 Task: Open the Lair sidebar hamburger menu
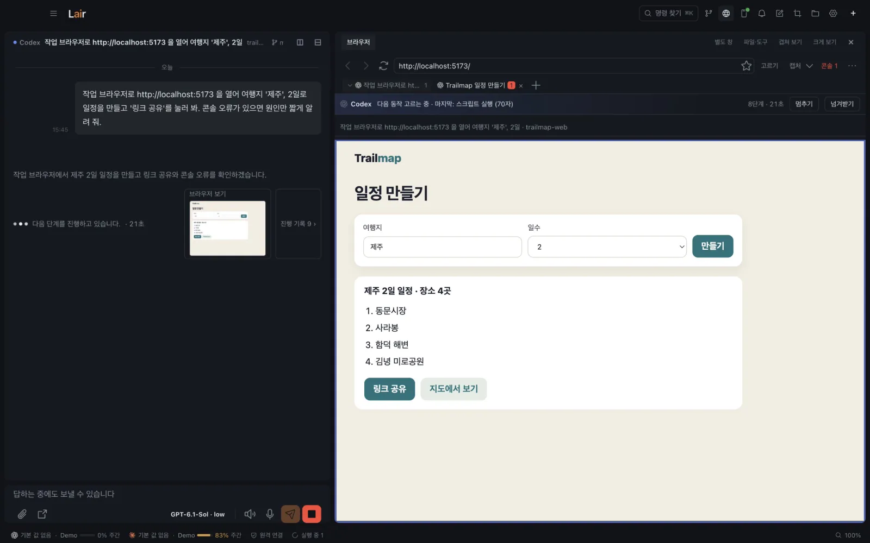coord(53,14)
